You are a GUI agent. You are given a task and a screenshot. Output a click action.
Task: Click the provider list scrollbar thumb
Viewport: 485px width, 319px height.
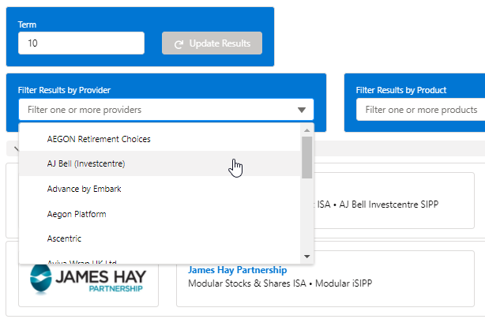point(306,157)
